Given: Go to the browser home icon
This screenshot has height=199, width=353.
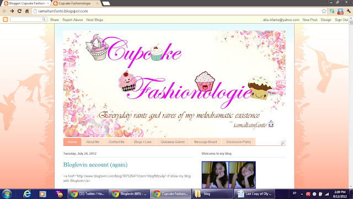Looking at the screenshot, I should 27,11.
